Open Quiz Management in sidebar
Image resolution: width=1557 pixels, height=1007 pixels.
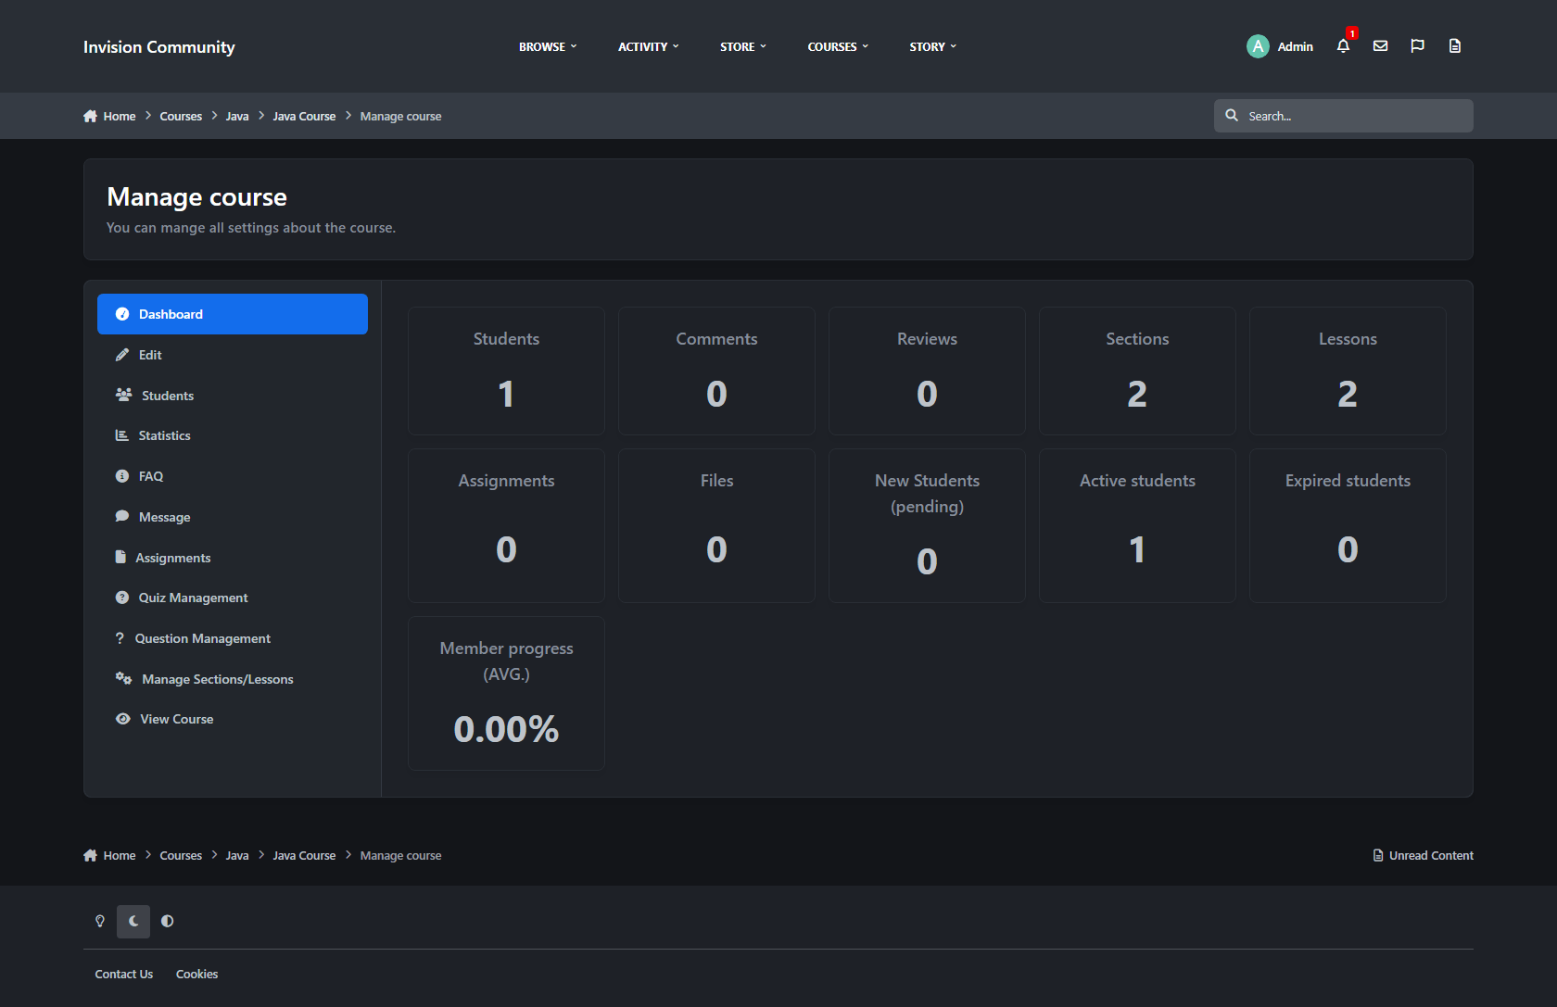coord(233,598)
